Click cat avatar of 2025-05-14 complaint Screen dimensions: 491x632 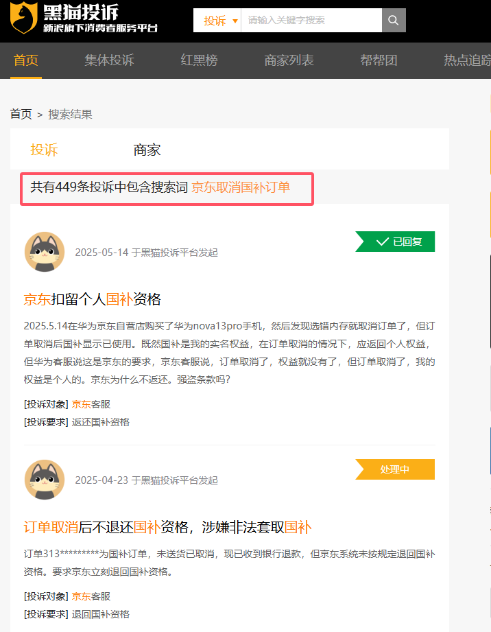pyautogui.click(x=45, y=252)
